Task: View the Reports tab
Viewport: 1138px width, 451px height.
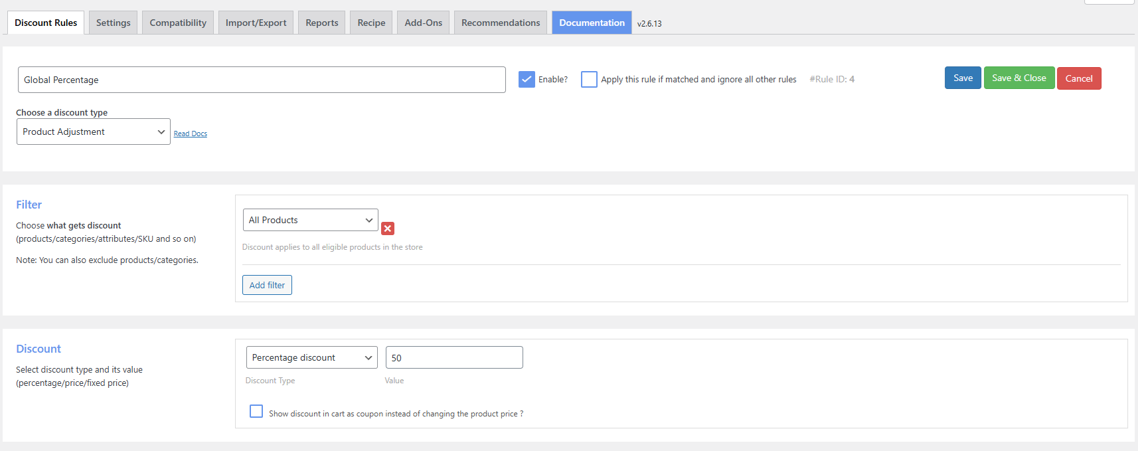Action: click(321, 23)
